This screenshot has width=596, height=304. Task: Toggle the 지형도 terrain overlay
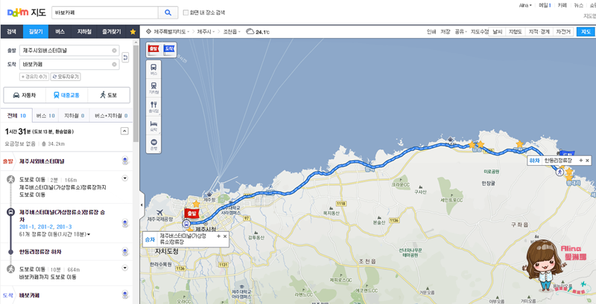pyautogui.click(x=516, y=32)
